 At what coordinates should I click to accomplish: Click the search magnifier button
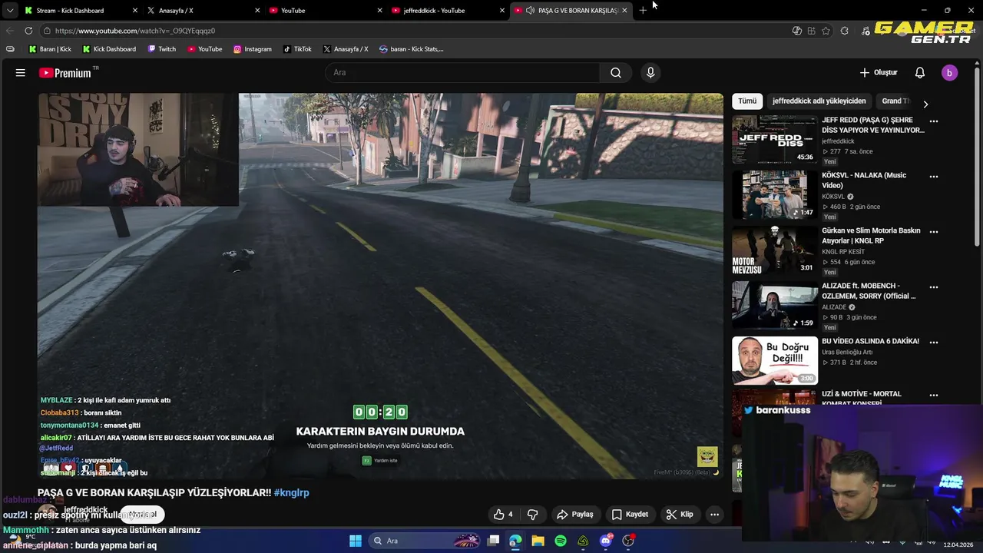(x=616, y=73)
